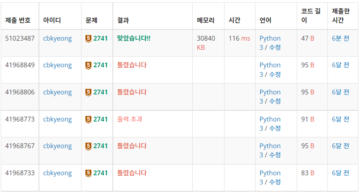Image resolution: width=360 pixels, height=192 pixels.
Task: Open problem 2741 link in row 41968806
Action: pos(101,92)
